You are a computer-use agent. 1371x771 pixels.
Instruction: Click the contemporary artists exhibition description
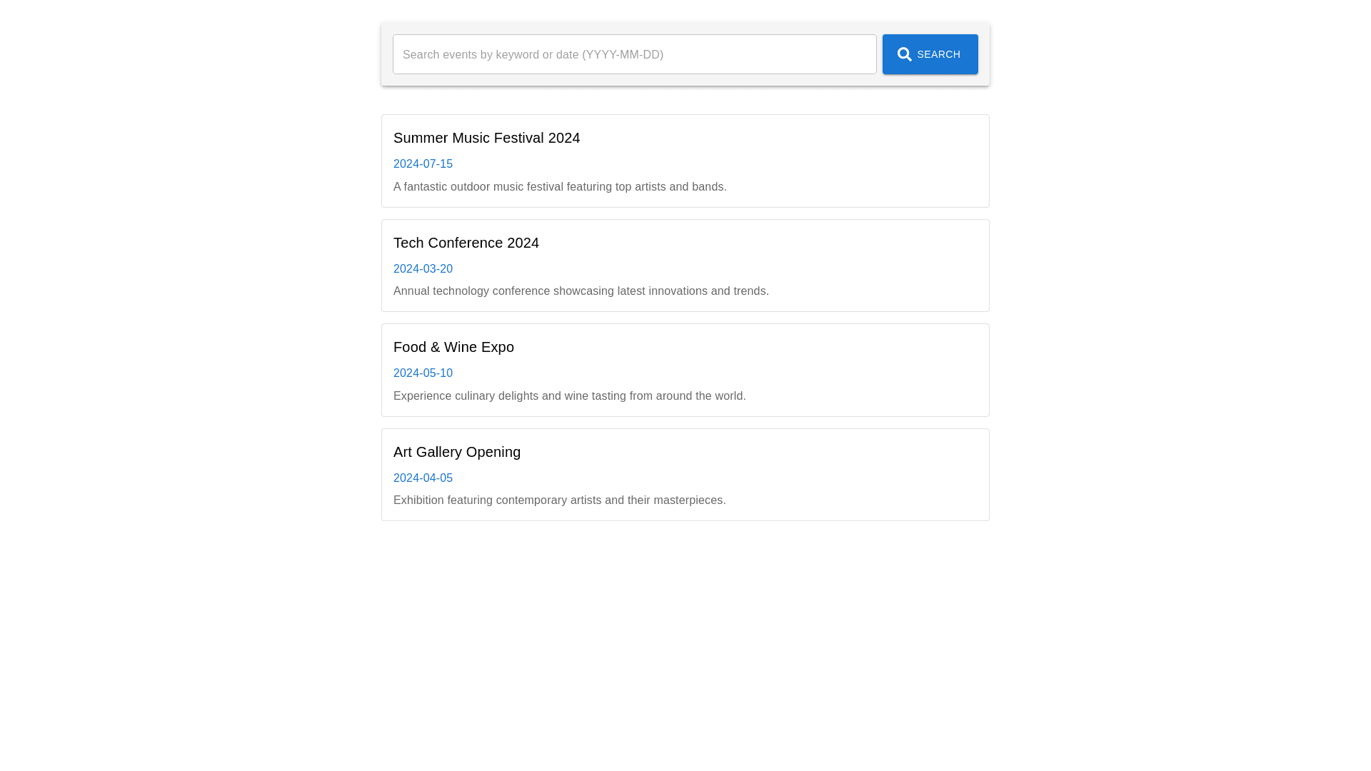559,500
